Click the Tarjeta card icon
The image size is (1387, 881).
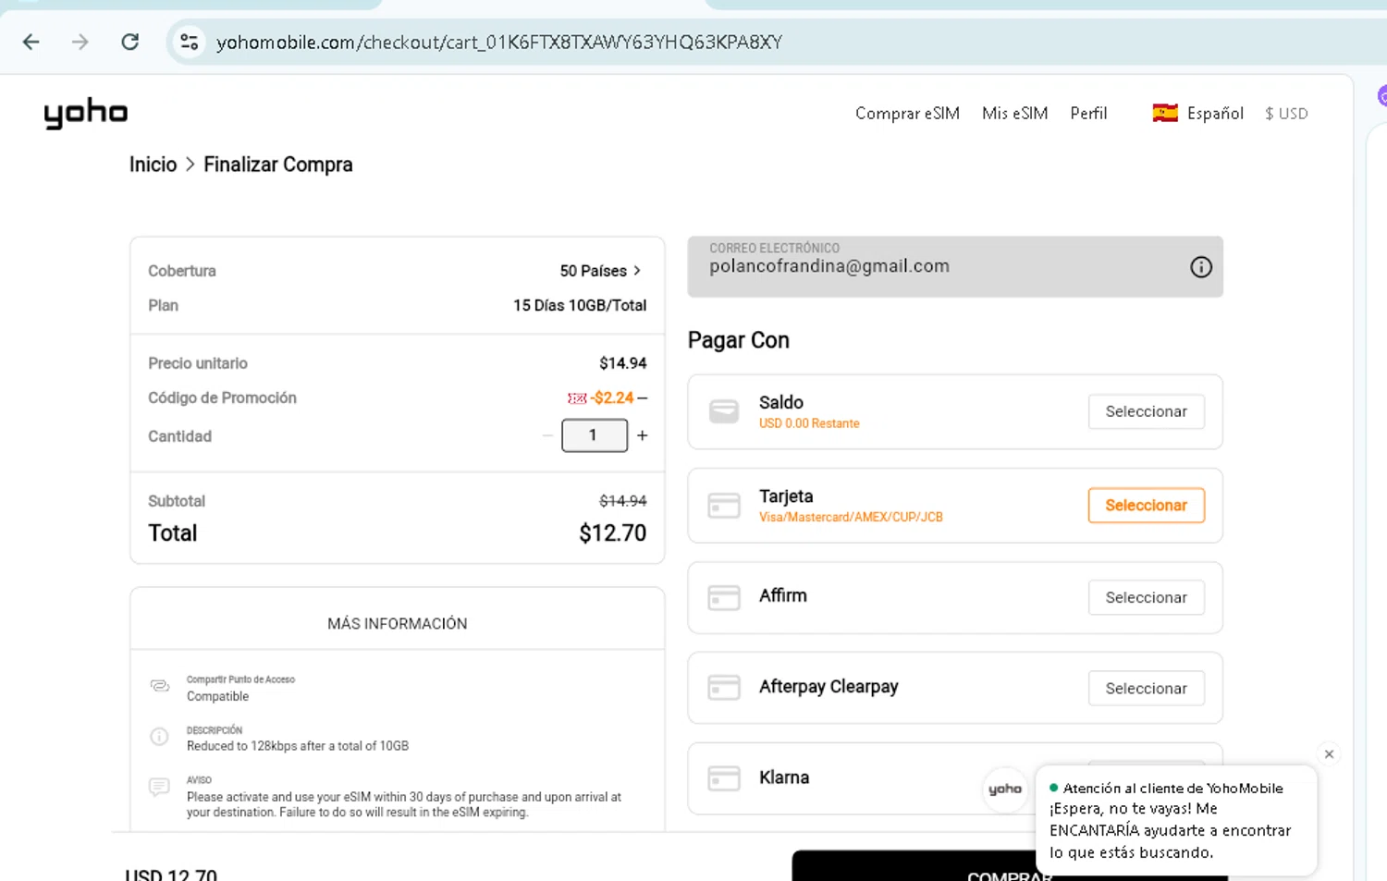pyautogui.click(x=724, y=506)
